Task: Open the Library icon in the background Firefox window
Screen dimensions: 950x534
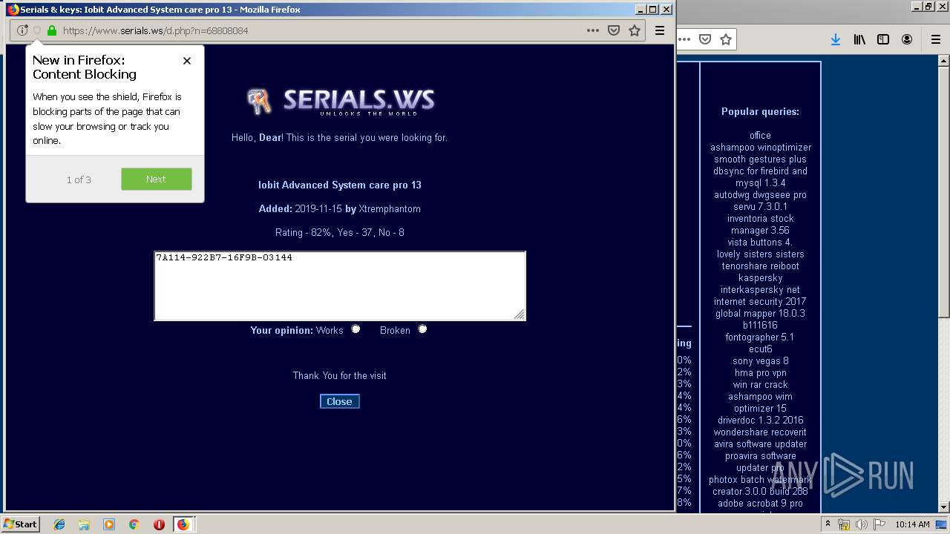Action: point(859,39)
